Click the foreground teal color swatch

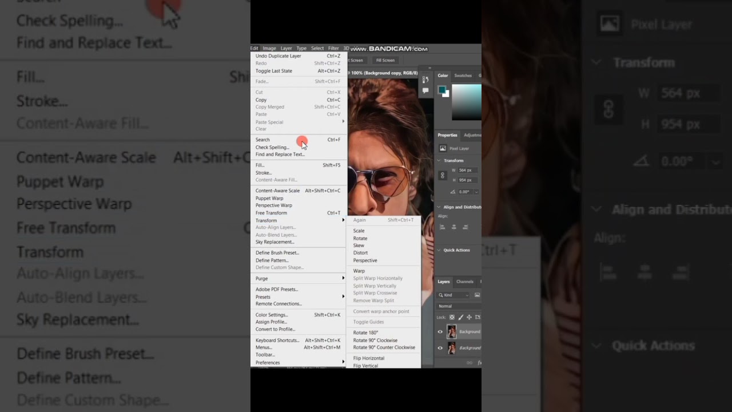441,90
